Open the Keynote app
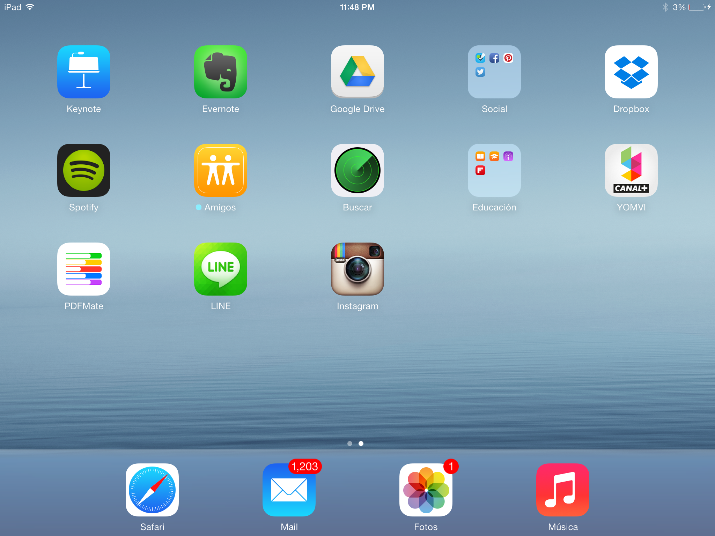Image resolution: width=715 pixels, height=536 pixels. pyautogui.click(x=84, y=72)
